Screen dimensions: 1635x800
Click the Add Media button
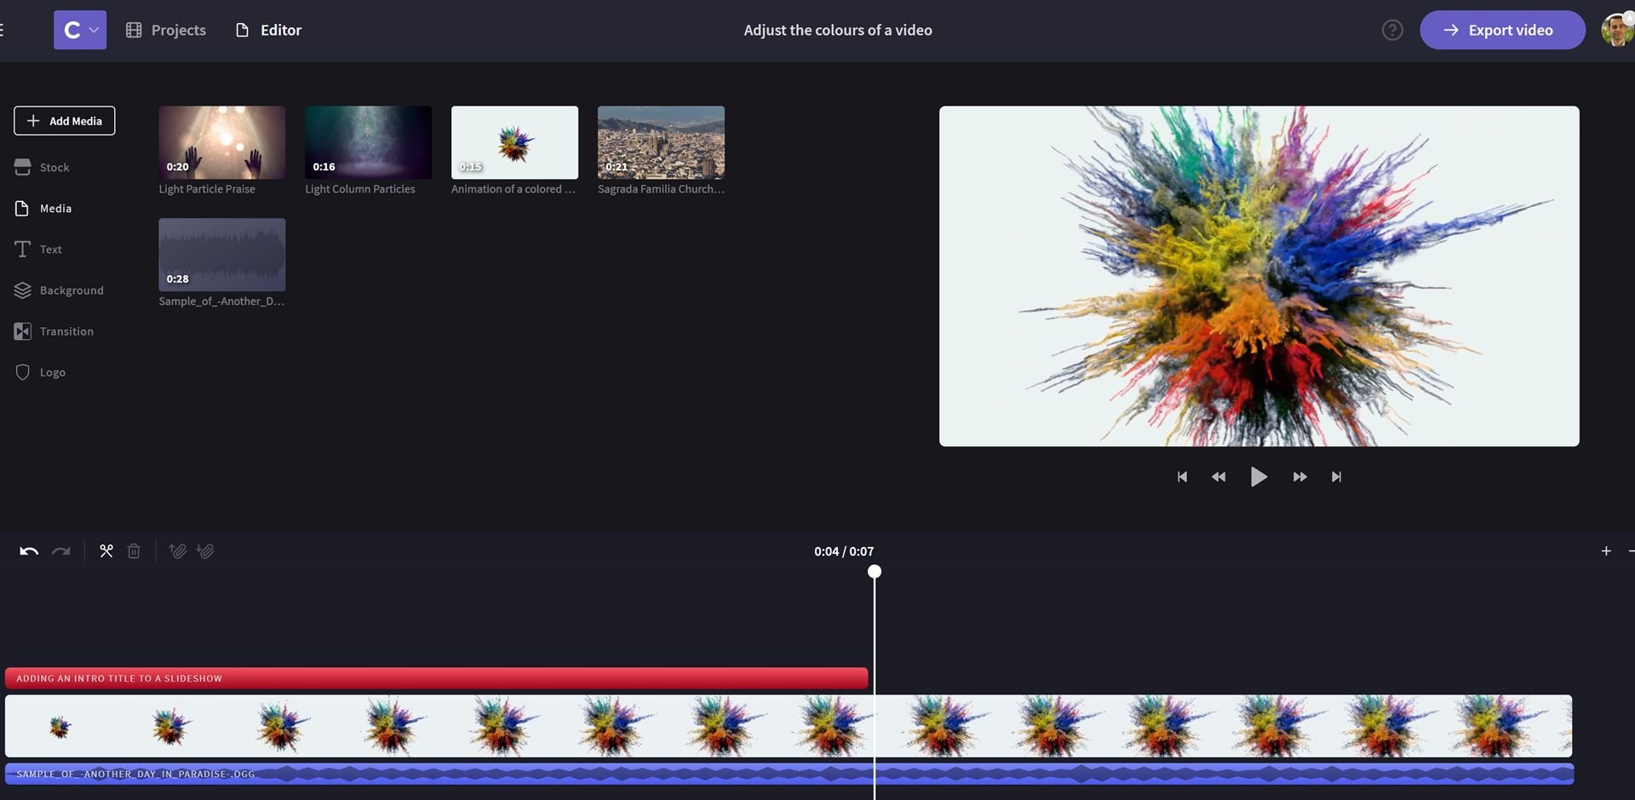click(x=64, y=120)
